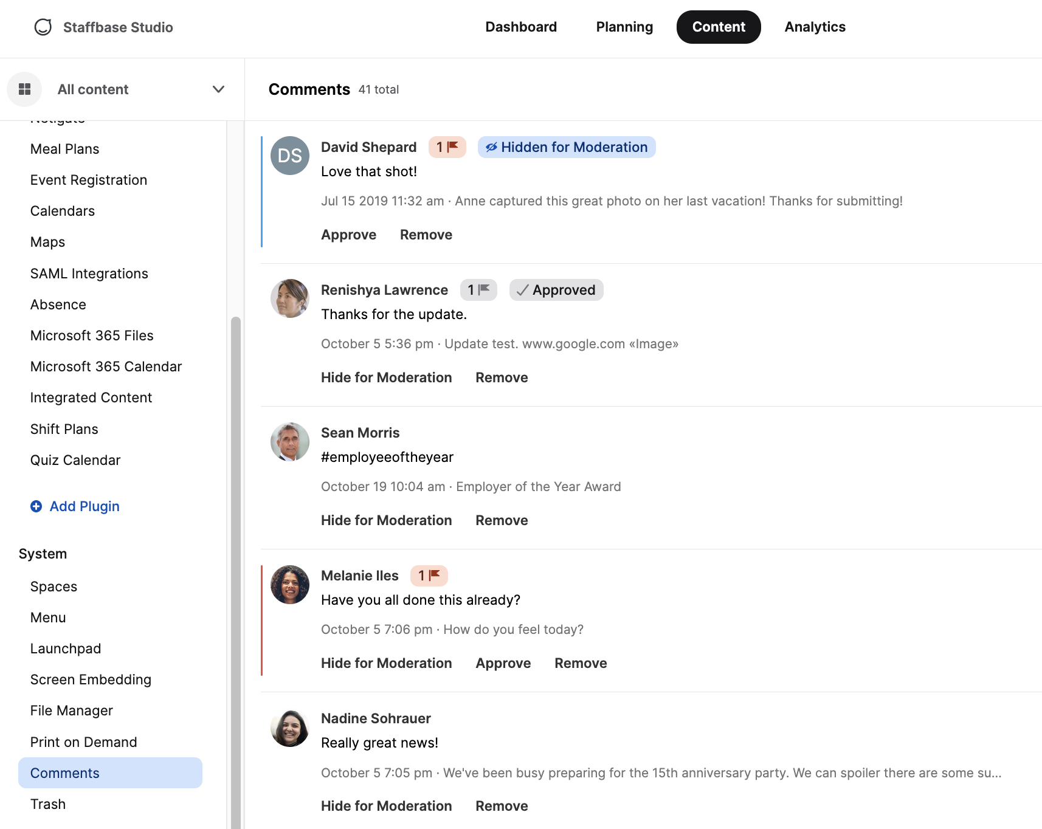
Task: Click the Employer of the Year Award post title
Action: pos(539,487)
